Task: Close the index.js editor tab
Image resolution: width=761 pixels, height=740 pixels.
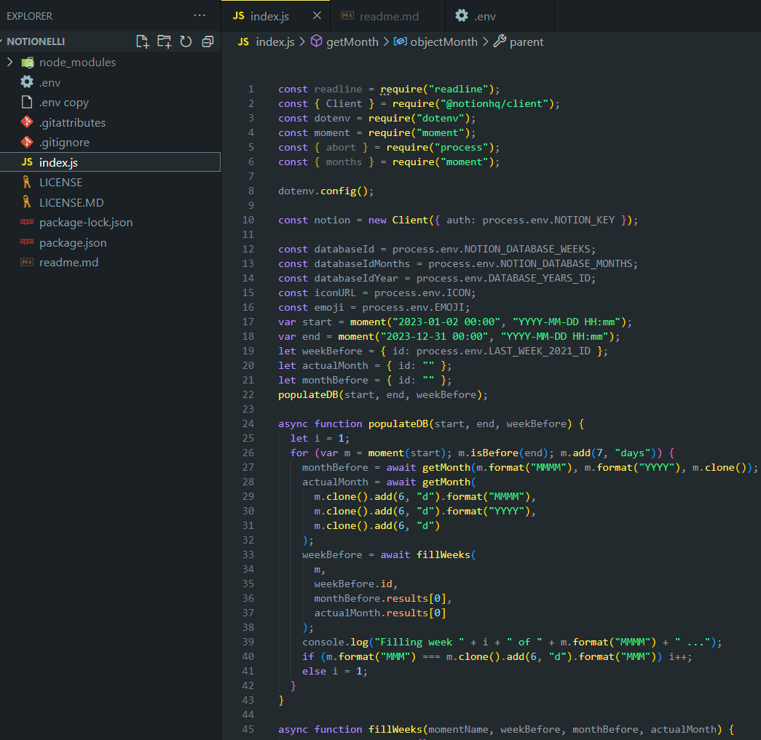Action: pos(316,15)
